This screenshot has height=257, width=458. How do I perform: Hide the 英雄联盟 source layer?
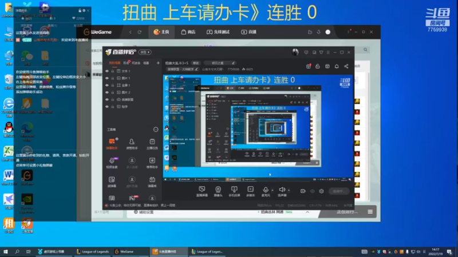tap(107, 99)
